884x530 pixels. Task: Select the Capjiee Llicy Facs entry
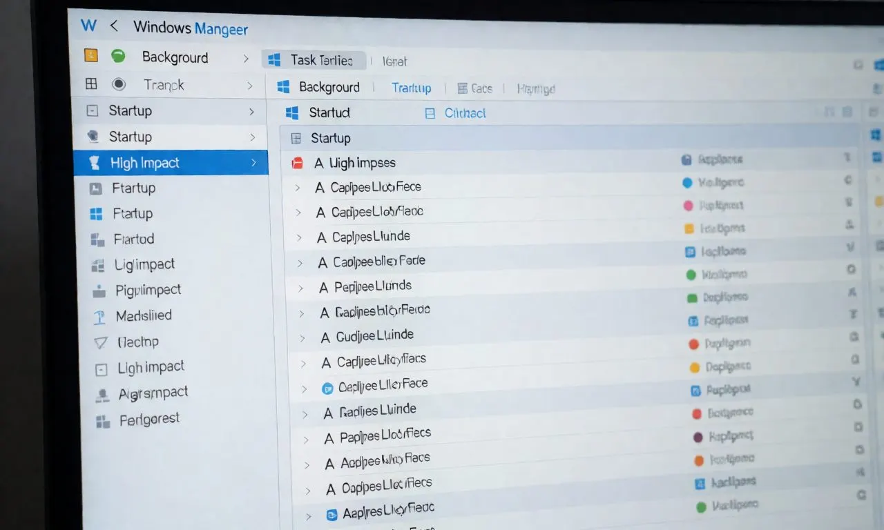[x=381, y=360]
